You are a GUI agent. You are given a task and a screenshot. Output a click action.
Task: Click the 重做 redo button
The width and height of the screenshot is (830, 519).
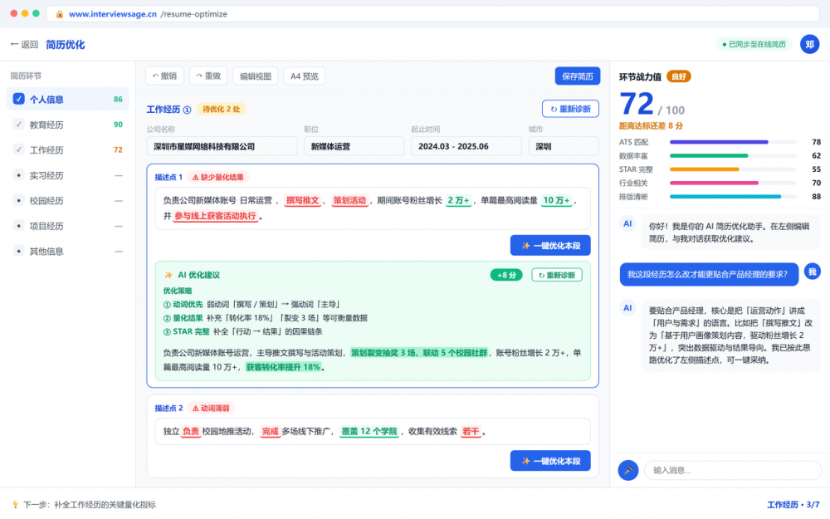[208, 76]
